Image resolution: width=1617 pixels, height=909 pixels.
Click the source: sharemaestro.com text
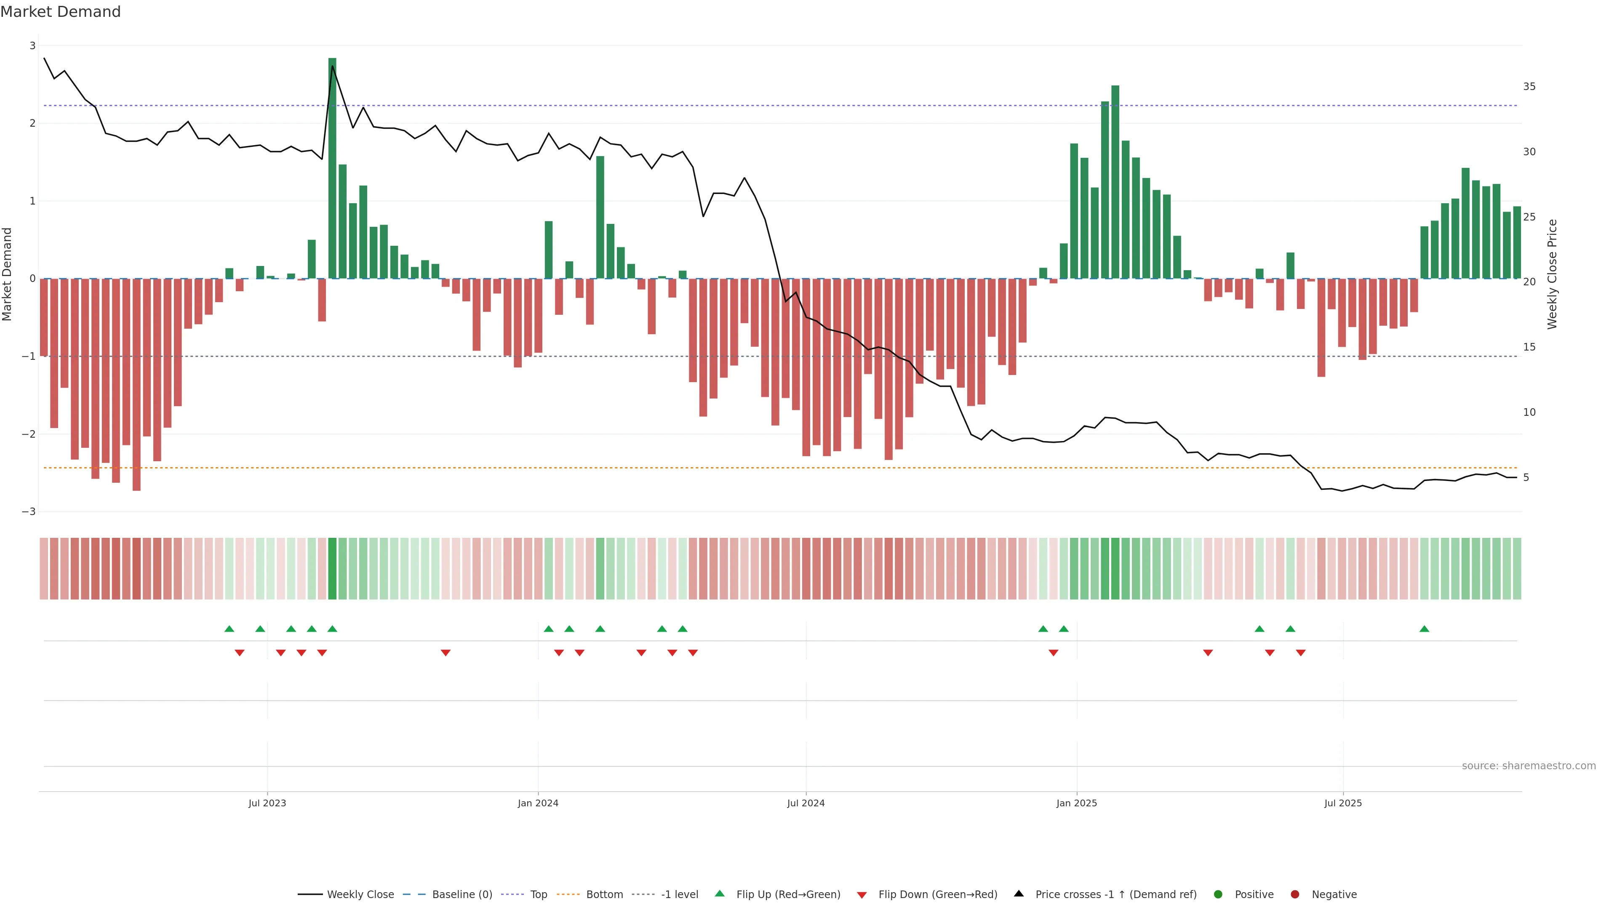[1529, 766]
